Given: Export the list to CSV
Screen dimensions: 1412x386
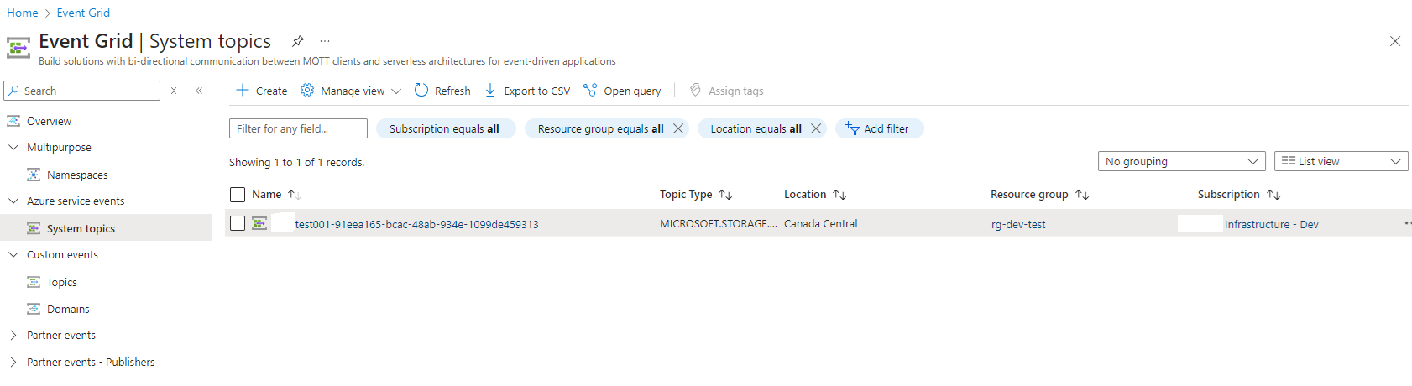Looking at the screenshot, I should [527, 91].
